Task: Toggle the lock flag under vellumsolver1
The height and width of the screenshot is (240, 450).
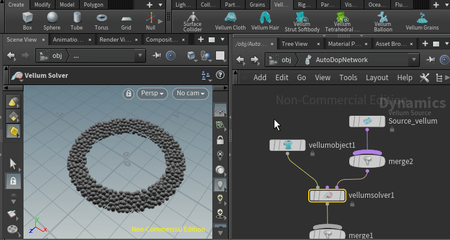Action: (352, 204)
